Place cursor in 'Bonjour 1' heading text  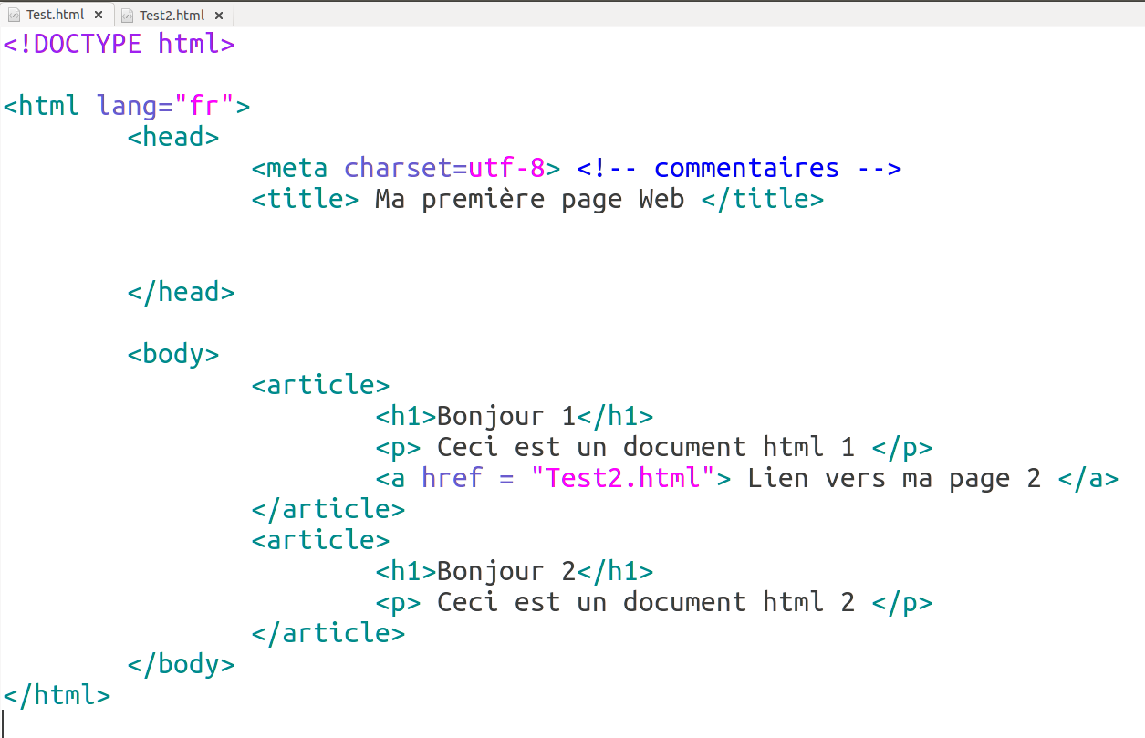[x=505, y=416]
